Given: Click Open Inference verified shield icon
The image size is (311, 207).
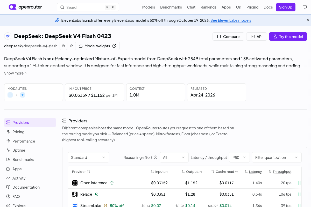Looking at the screenshot, I should (x=112, y=183).
